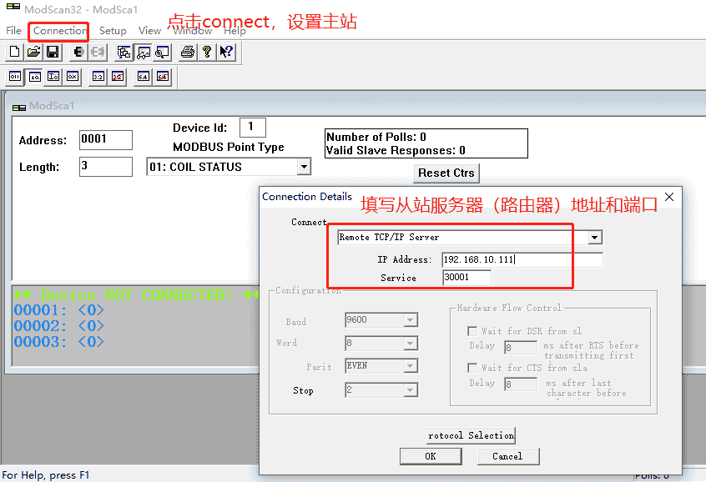
Task: Click the Open file folder icon
Action: tap(33, 53)
